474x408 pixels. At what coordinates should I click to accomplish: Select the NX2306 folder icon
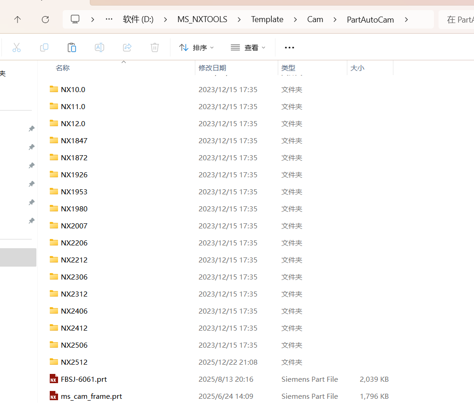[54, 277]
